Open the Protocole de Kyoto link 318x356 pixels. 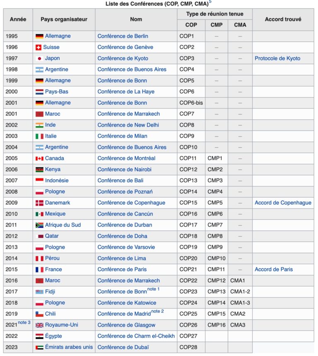[277, 58]
